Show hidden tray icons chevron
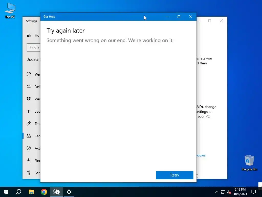262x197 pixels. pyautogui.click(x=216, y=192)
